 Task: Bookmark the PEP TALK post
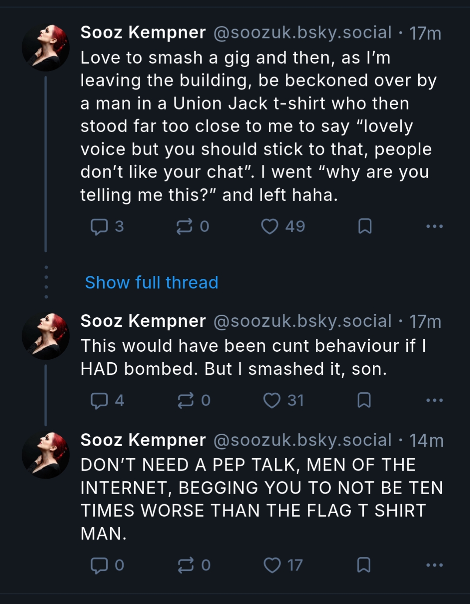(x=364, y=565)
